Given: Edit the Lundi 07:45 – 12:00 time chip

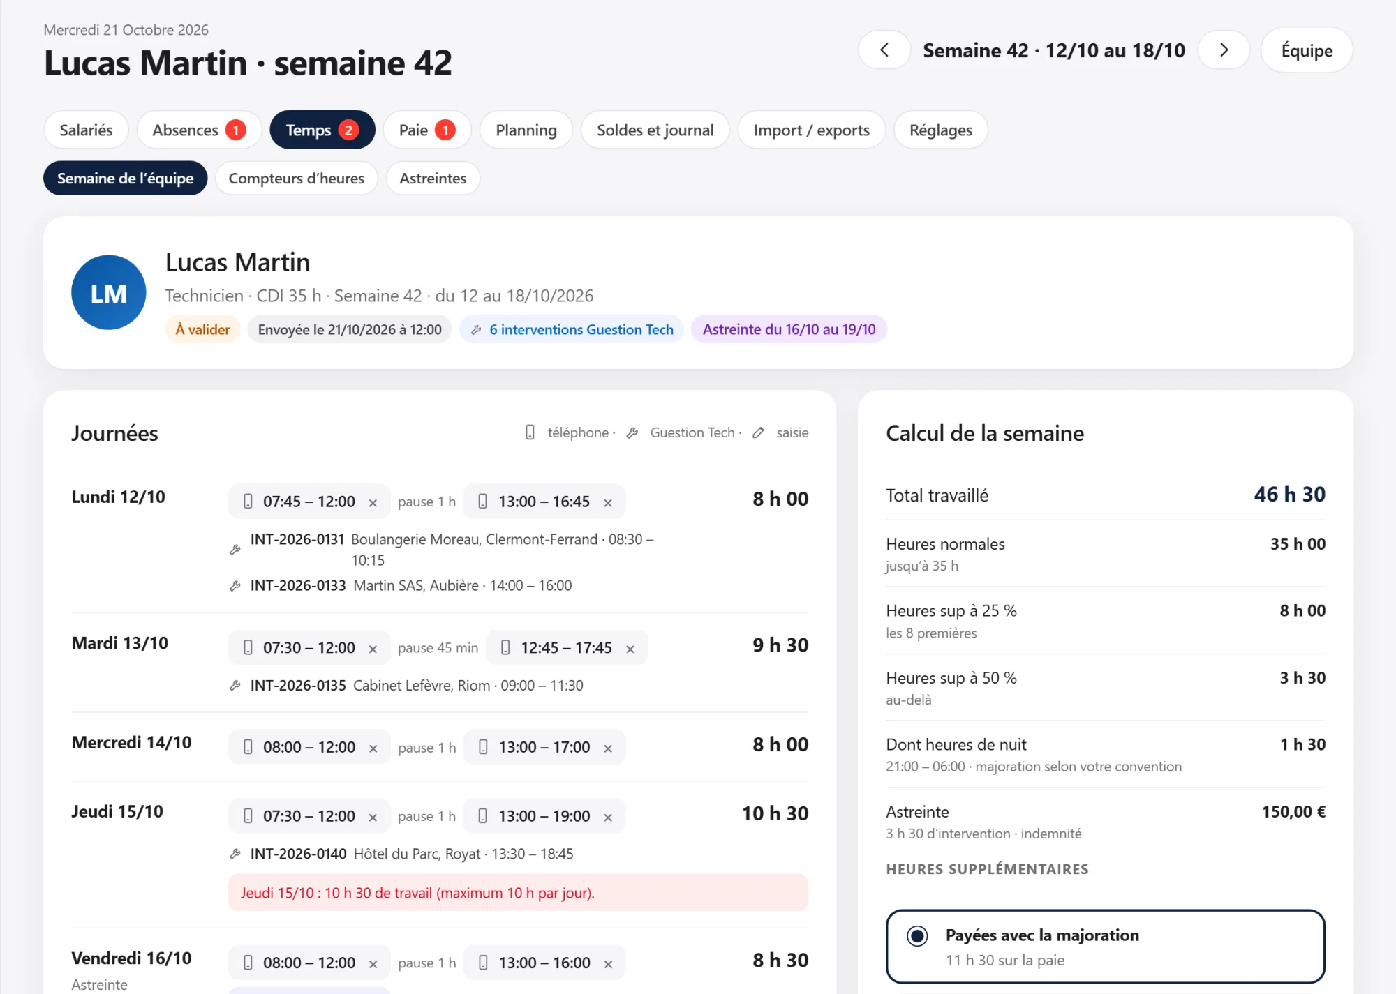Looking at the screenshot, I should (309, 502).
